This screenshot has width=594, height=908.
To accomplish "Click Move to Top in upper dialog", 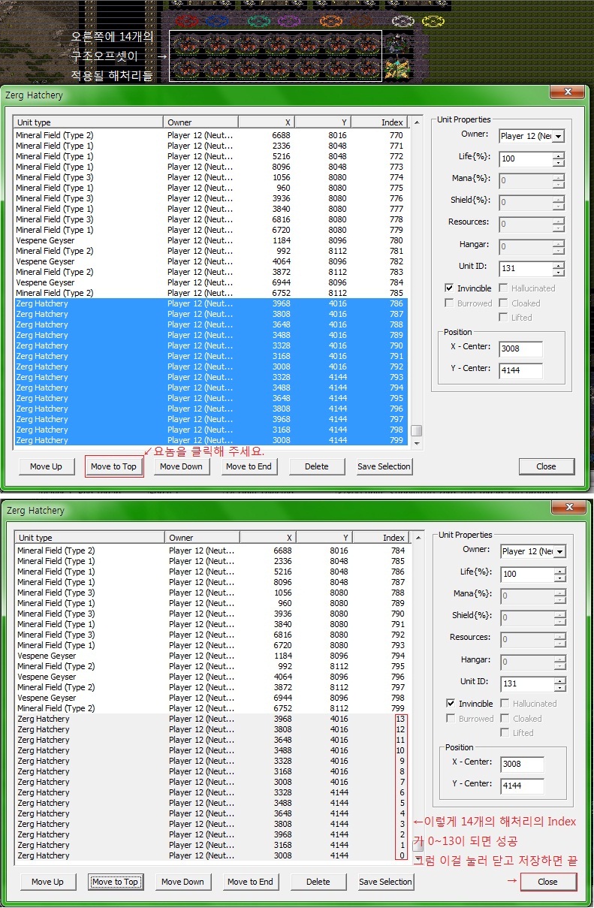I will [x=113, y=466].
